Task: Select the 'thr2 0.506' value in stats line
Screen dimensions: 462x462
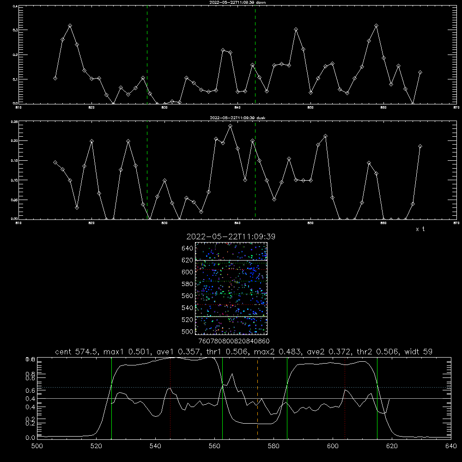Action: point(378,352)
